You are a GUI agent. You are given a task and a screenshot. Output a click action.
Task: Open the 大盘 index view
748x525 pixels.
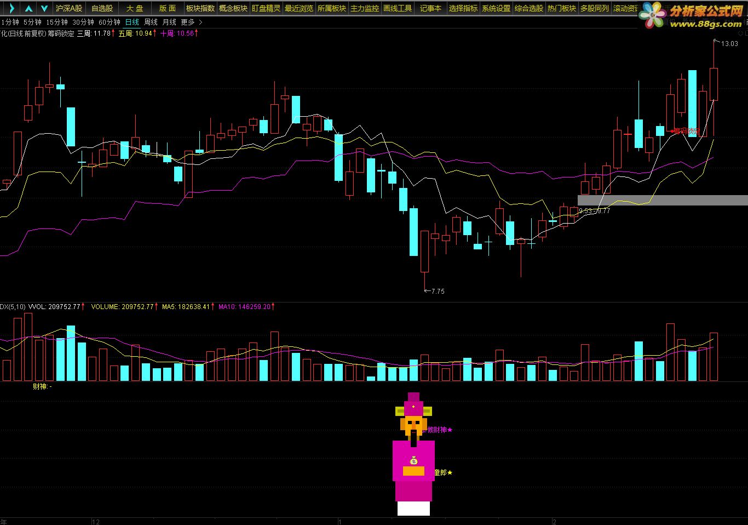[x=135, y=8]
